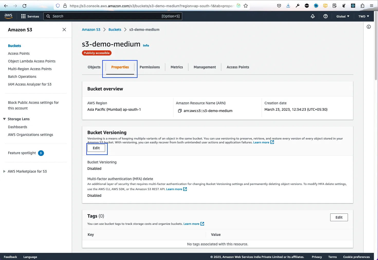Viewport: 378px width, 260px height.
Task: Click the browser forward arrow
Action: [x=15, y=6]
